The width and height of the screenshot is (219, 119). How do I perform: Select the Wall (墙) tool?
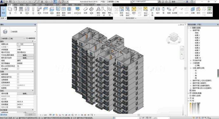10,10
